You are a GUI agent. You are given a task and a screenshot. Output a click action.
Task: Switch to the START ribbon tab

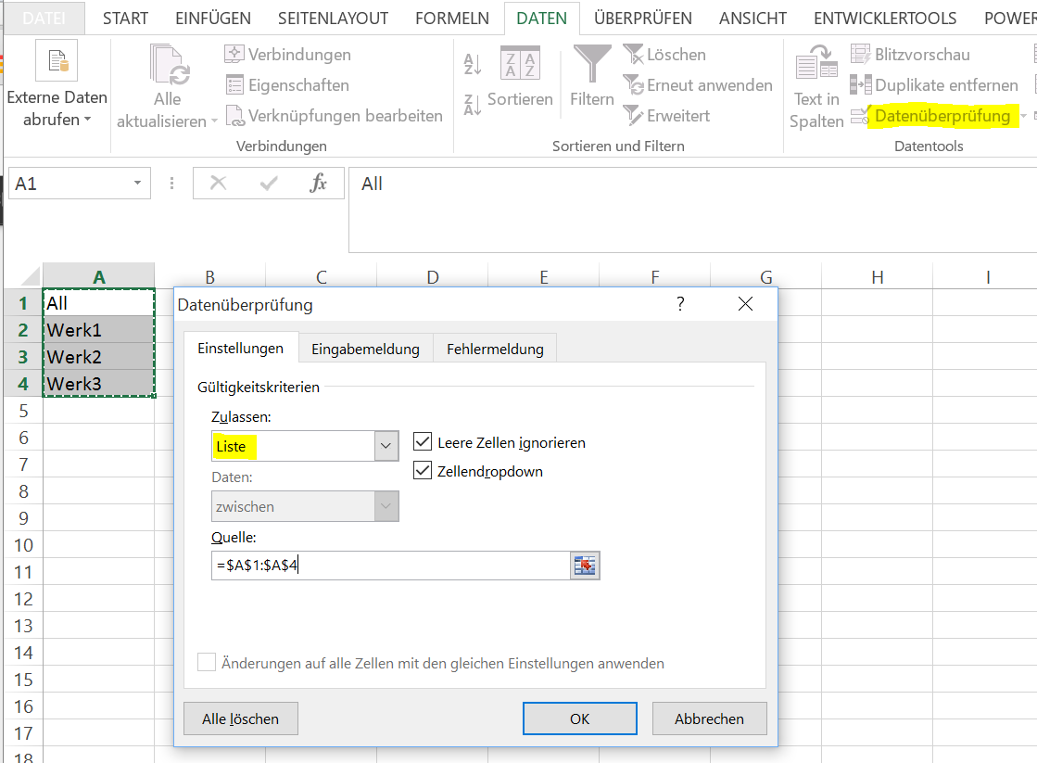click(125, 18)
